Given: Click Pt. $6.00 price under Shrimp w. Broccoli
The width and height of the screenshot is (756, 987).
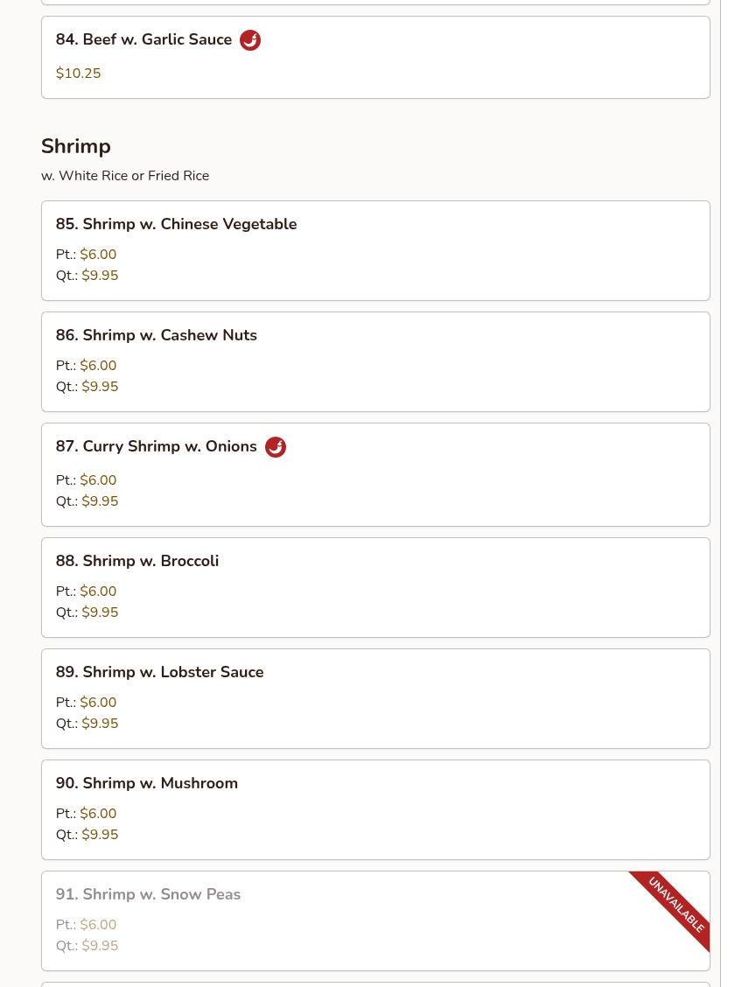Looking at the screenshot, I should coord(98,591).
